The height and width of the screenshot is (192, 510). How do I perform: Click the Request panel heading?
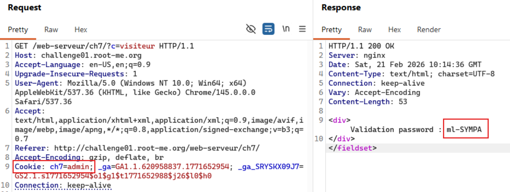click(25, 8)
